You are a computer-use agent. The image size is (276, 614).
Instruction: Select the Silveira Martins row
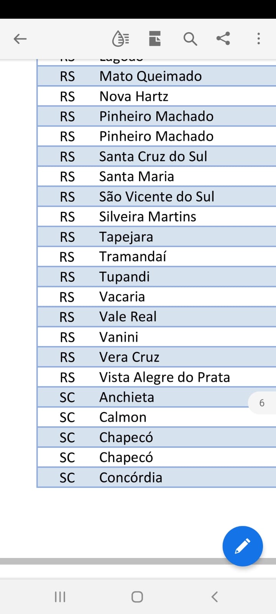(157, 217)
